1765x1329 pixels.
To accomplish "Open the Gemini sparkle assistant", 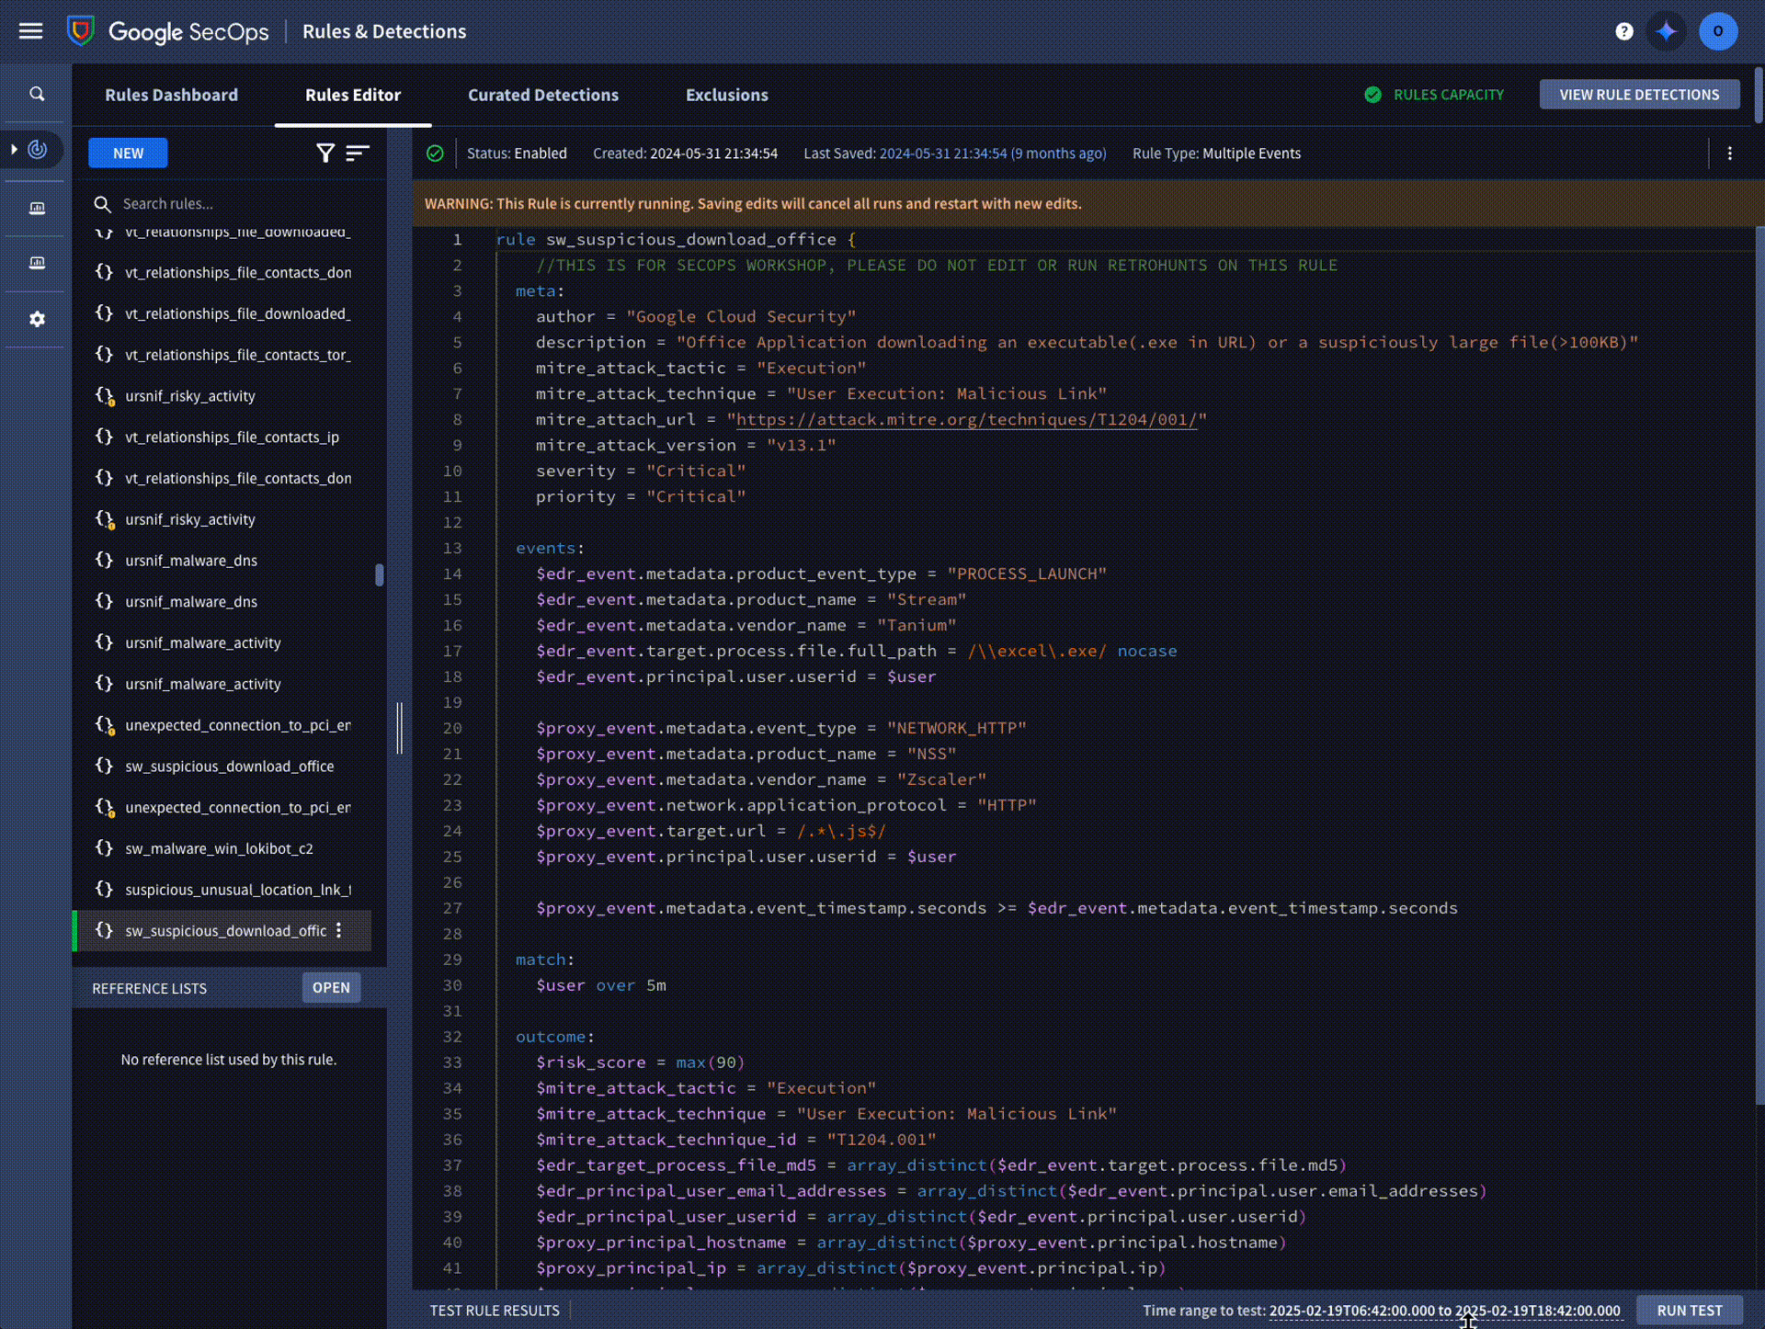I will 1667,31.
